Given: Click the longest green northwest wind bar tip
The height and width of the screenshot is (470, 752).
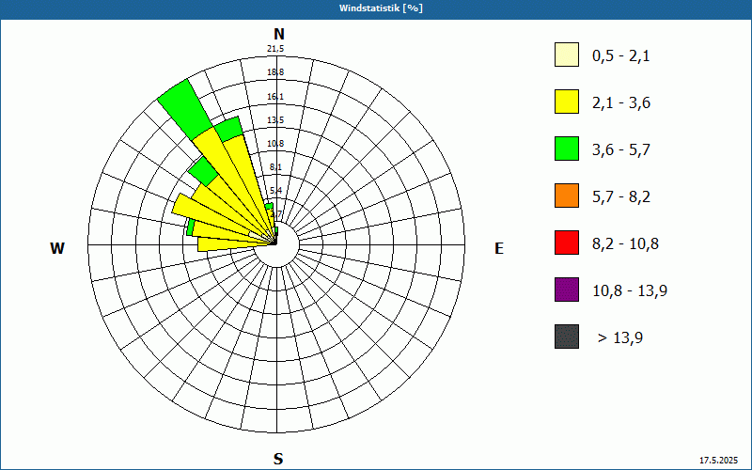Looking at the screenshot, I should click(x=184, y=109).
